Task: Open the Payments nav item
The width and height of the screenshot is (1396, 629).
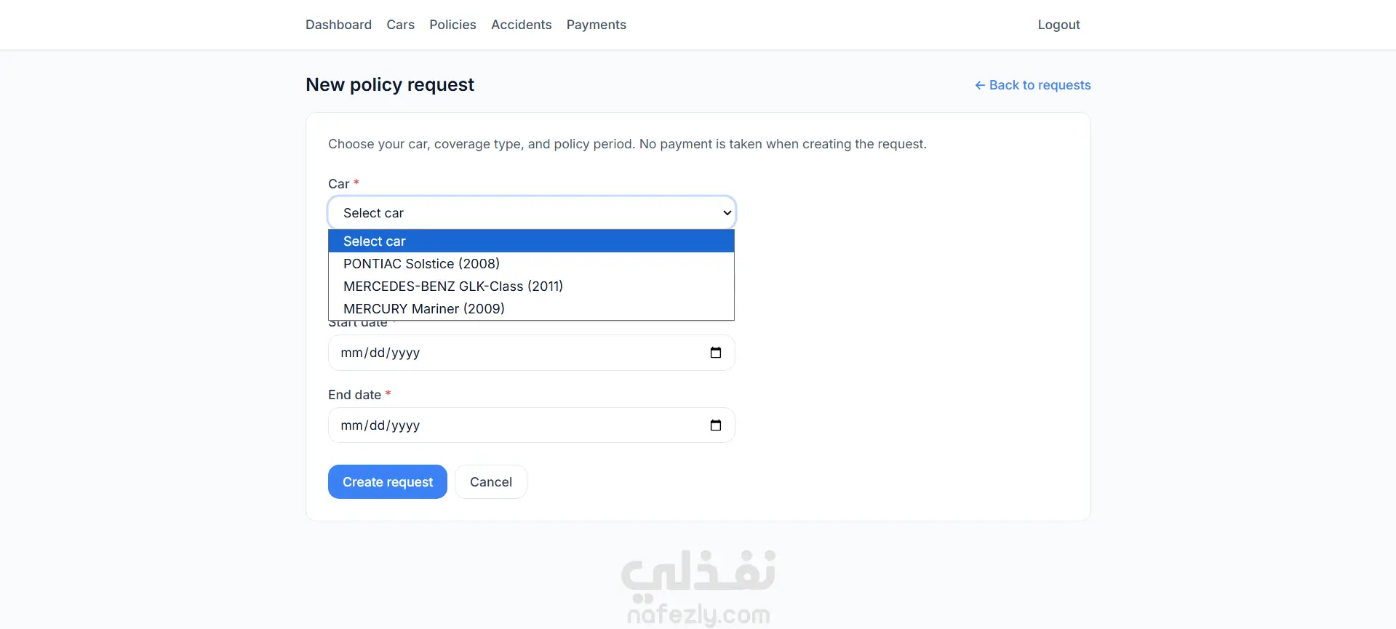Action: (x=596, y=25)
